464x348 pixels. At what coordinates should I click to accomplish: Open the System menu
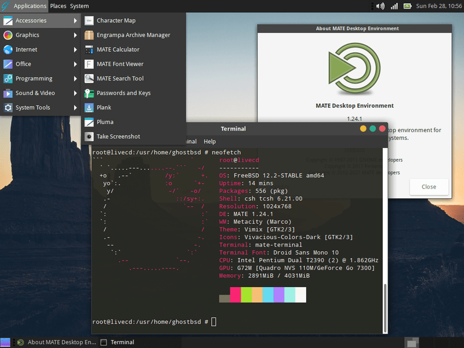[x=79, y=6]
